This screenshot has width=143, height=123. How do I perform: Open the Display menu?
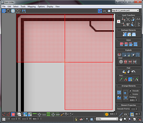[x=50, y=7]
